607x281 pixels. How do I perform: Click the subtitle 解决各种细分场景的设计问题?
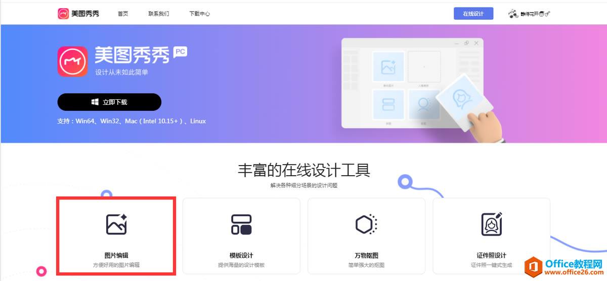click(304, 185)
